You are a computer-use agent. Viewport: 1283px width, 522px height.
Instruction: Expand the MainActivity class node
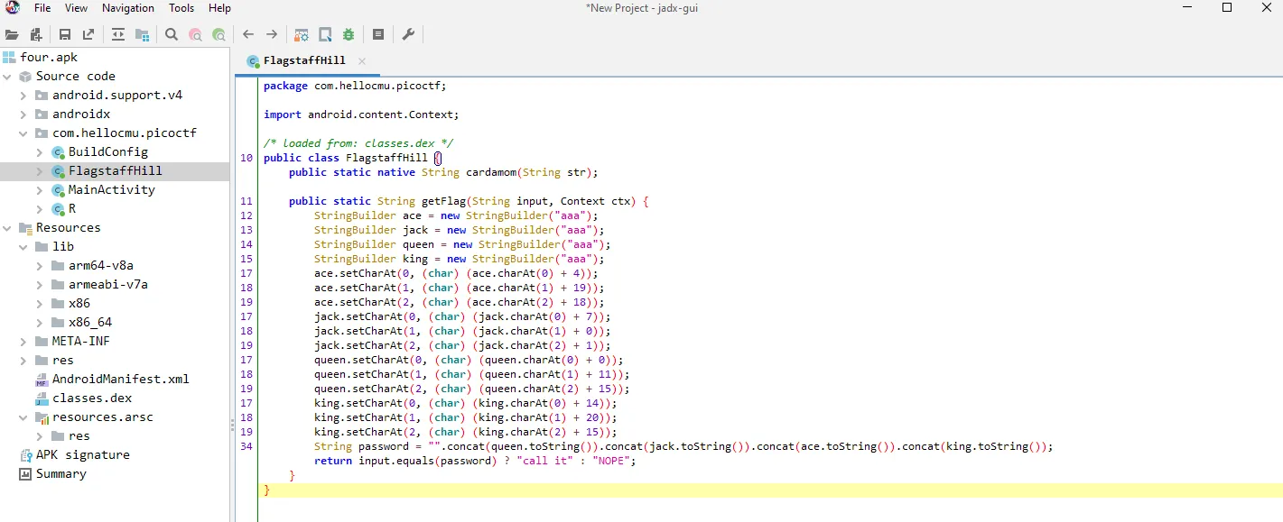[41, 190]
